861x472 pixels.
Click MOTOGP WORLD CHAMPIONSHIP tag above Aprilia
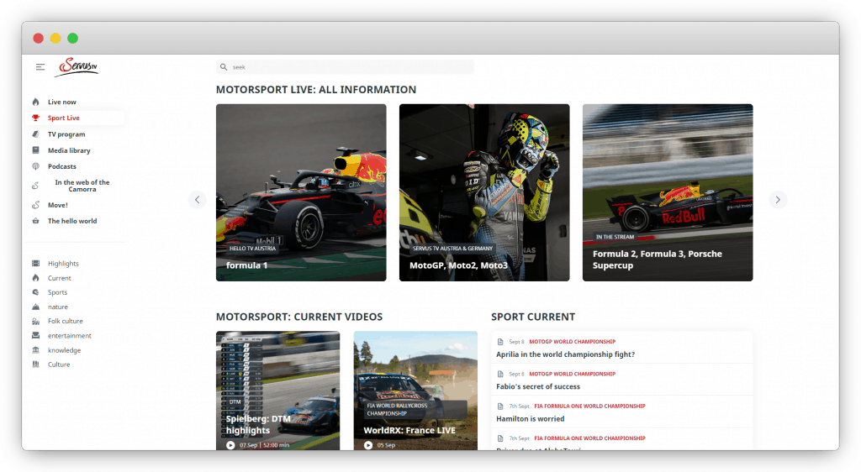(572, 342)
